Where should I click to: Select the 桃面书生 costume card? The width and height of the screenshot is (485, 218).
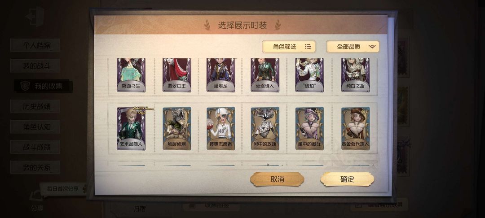[x=131, y=75]
